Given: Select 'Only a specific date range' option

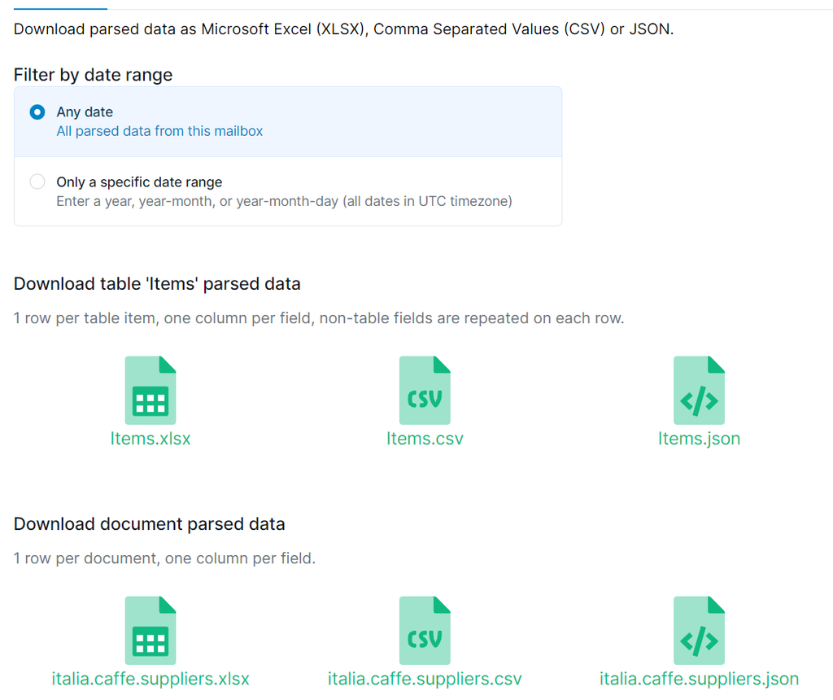Looking at the screenshot, I should pyautogui.click(x=37, y=182).
